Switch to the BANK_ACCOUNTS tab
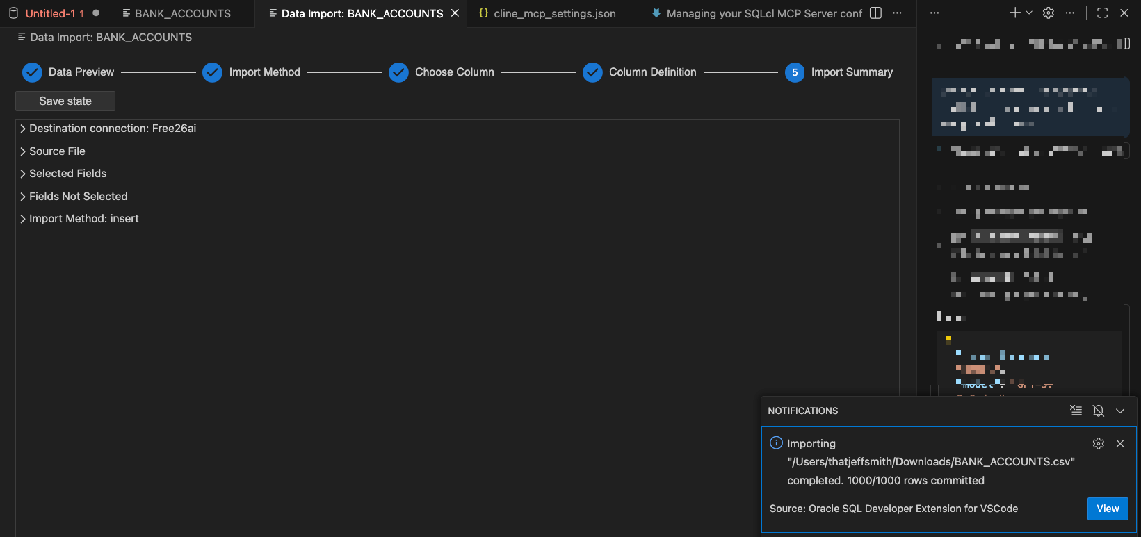Image resolution: width=1141 pixels, height=537 pixels. 182,13
